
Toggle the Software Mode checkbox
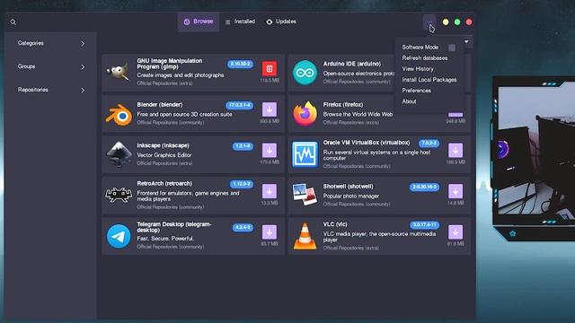tap(452, 48)
